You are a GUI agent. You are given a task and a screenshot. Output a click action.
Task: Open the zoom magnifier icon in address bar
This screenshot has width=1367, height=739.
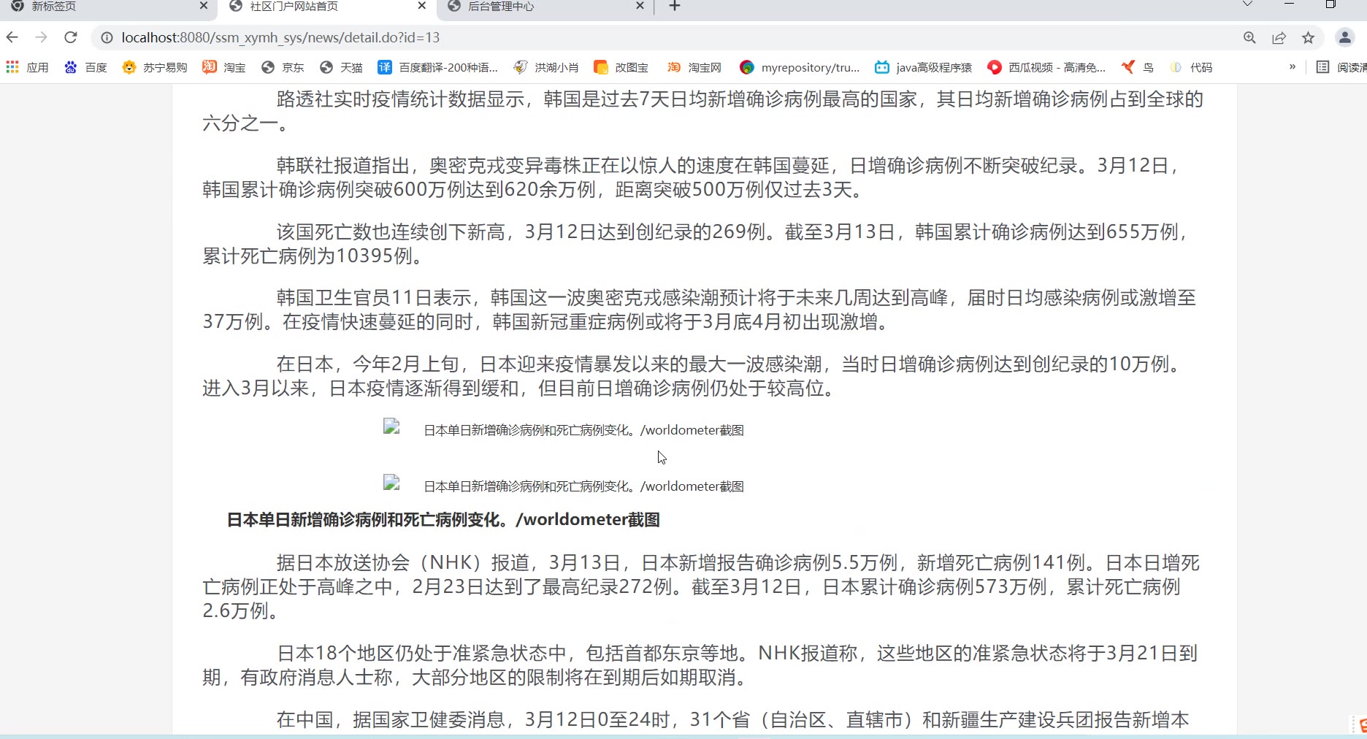click(x=1249, y=37)
